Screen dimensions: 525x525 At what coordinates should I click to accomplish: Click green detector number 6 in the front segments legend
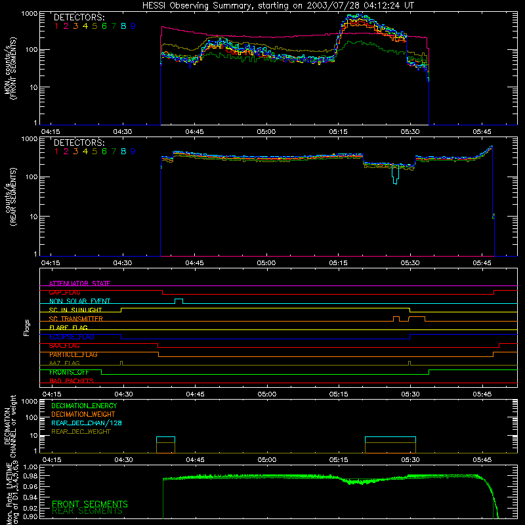(x=104, y=26)
